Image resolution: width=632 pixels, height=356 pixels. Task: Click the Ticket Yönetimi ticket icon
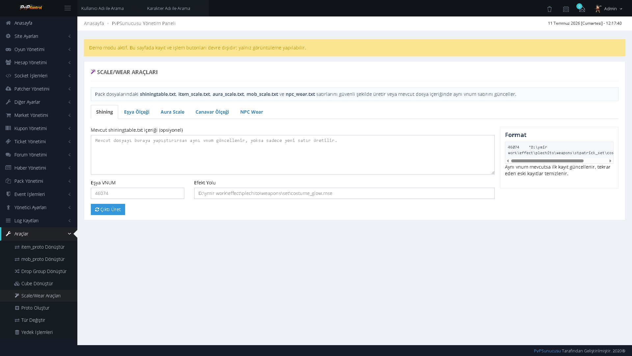[x=8, y=142]
